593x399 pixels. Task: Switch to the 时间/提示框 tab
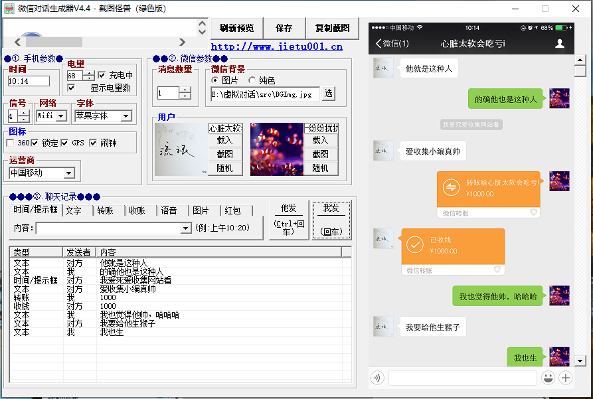tap(36, 210)
